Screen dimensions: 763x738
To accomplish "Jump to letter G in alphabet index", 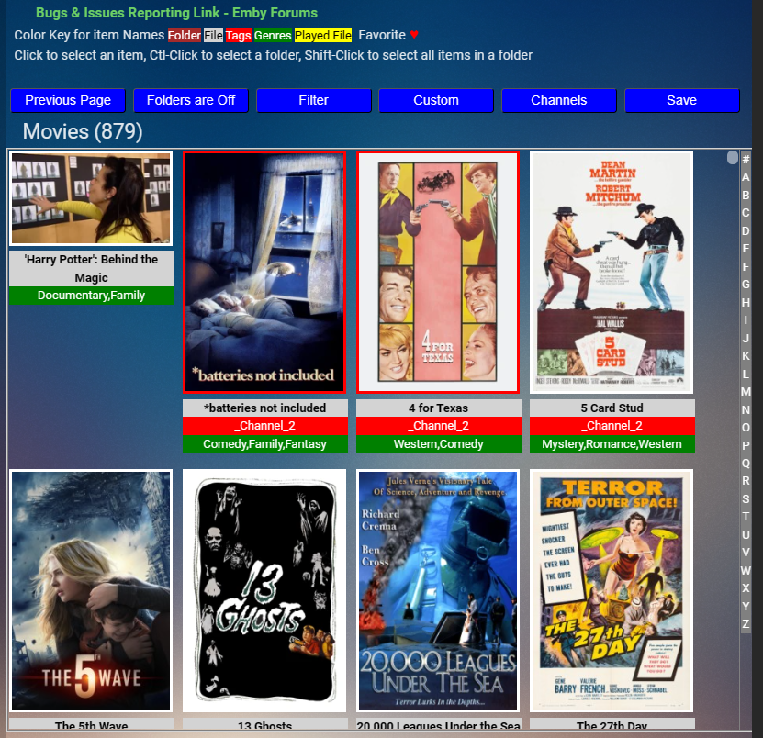I will 746,285.
